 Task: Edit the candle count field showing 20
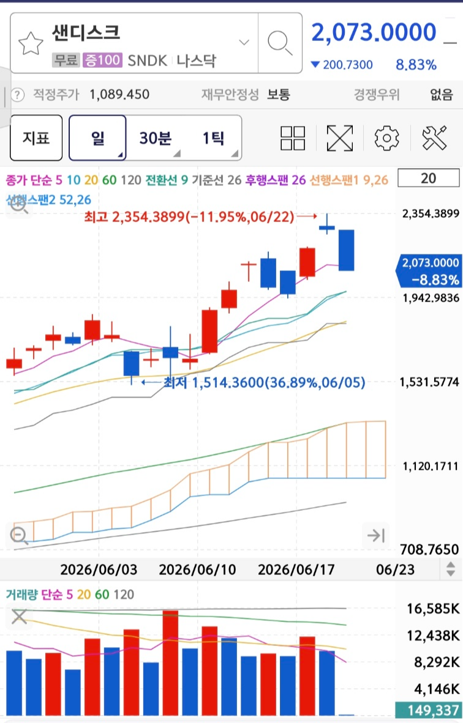click(428, 178)
